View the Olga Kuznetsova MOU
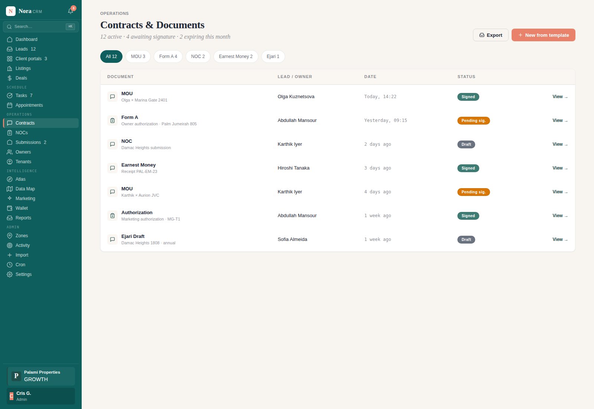This screenshot has height=409, width=594. click(560, 97)
